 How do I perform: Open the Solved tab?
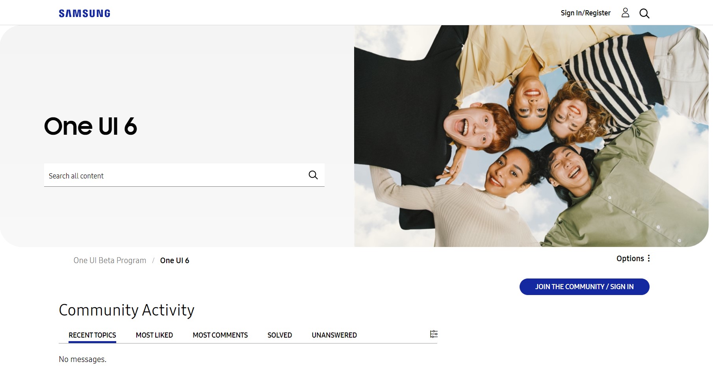(280, 335)
